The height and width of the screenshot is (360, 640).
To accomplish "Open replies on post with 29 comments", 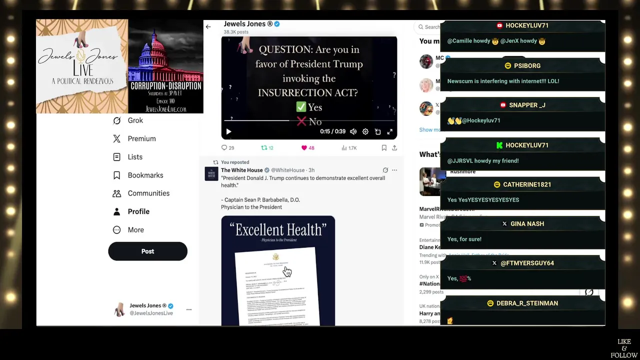I will coord(227,148).
